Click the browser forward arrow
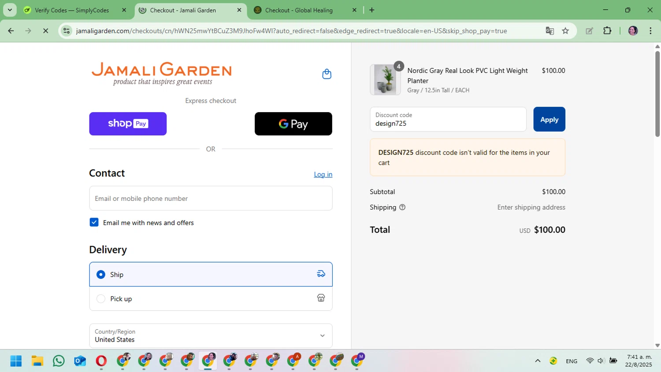Screen dimensions: 661x372 (28, 31)
